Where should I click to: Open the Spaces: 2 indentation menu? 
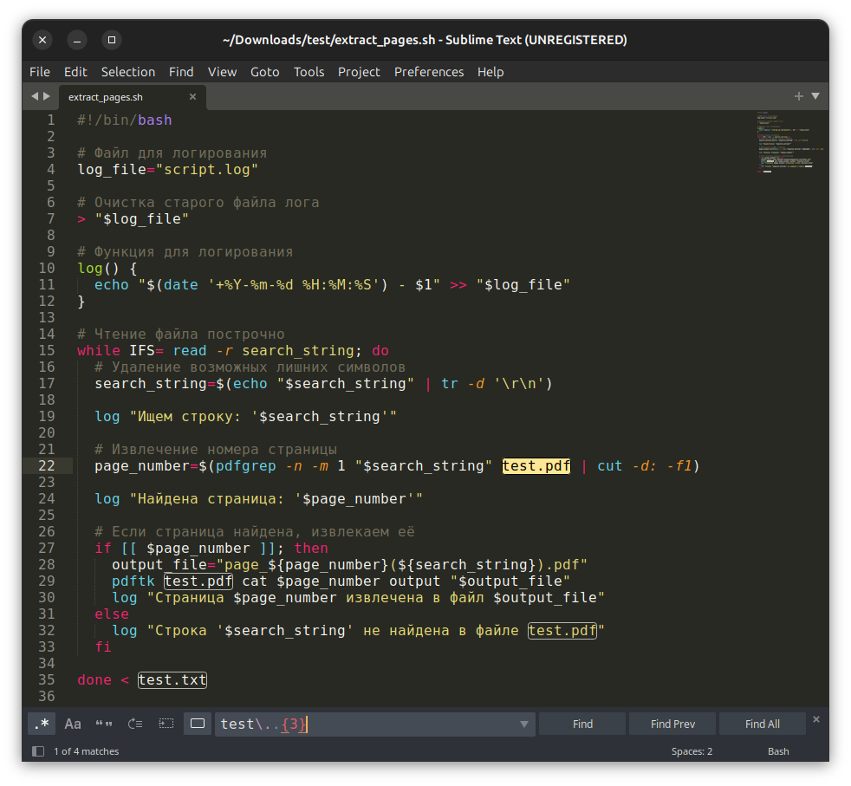692,751
